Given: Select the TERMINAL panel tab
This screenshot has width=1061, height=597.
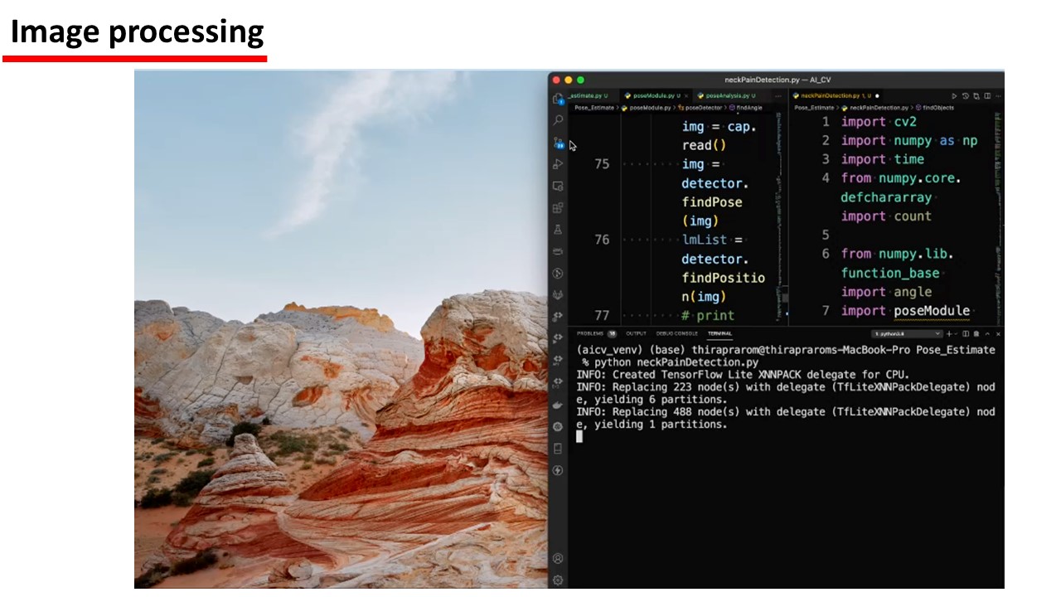Looking at the screenshot, I should point(719,333).
